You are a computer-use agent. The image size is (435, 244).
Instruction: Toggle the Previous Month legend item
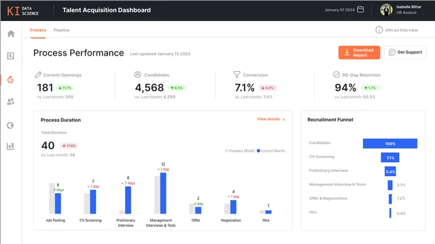pos(240,150)
